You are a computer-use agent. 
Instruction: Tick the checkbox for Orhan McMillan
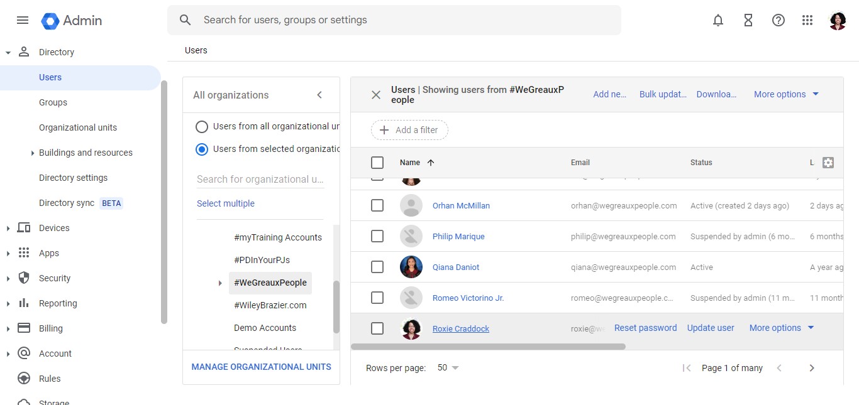377,205
